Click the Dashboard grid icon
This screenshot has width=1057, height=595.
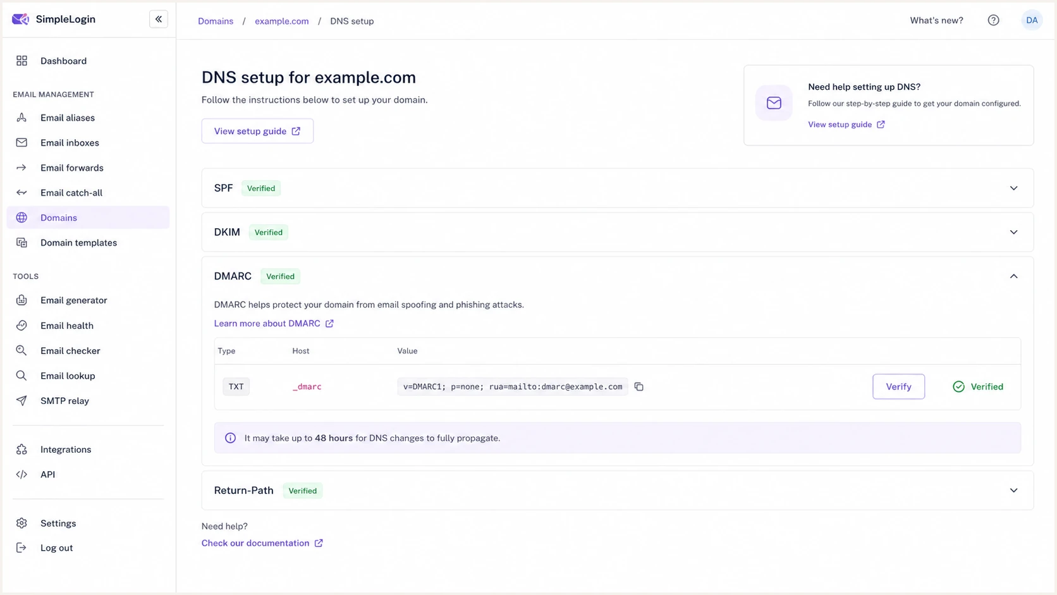click(x=21, y=61)
